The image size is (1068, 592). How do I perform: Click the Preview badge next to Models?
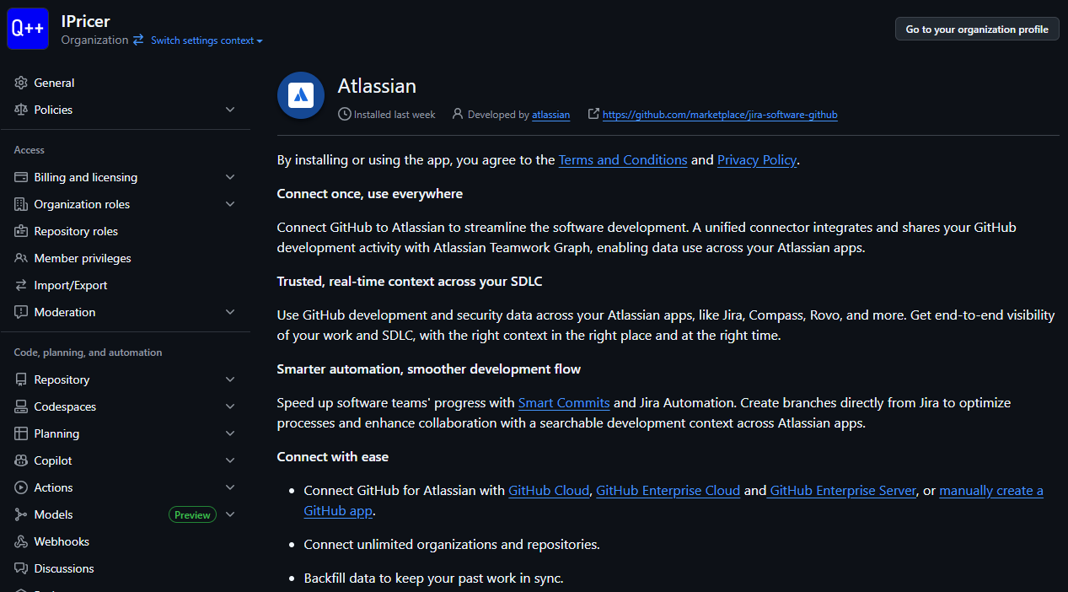coord(192,514)
